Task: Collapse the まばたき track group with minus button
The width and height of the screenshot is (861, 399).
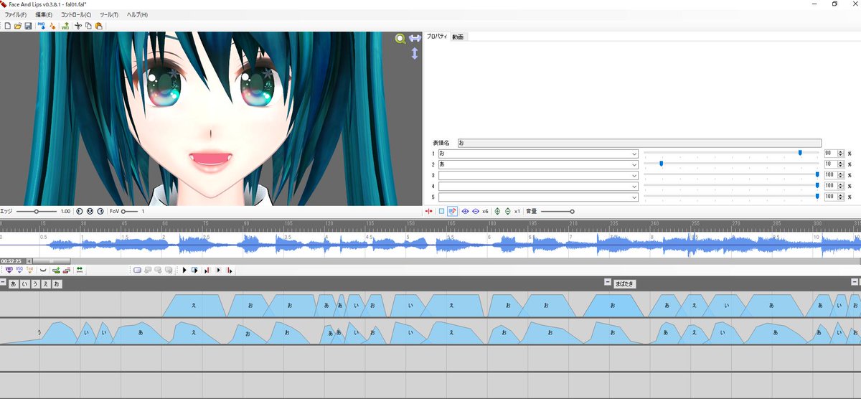Action: [x=608, y=282]
